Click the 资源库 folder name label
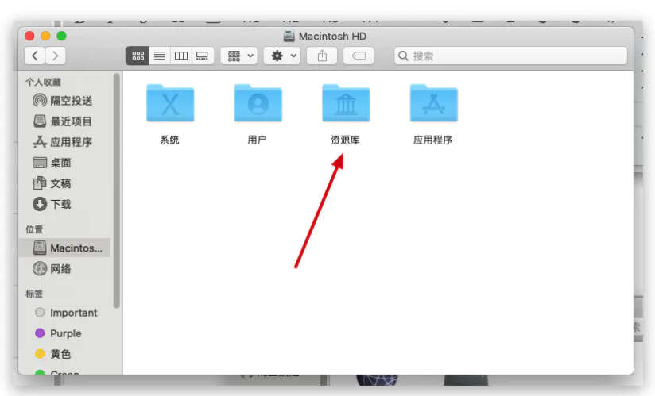Image resolution: width=655 pixels, height=396 pixels. click(x=345, y=140)
